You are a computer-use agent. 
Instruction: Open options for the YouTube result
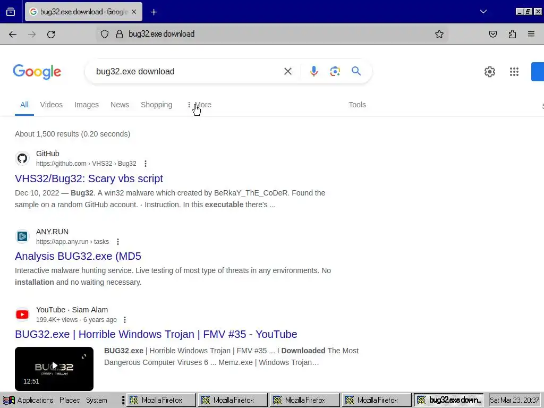[x=125, y=319]
